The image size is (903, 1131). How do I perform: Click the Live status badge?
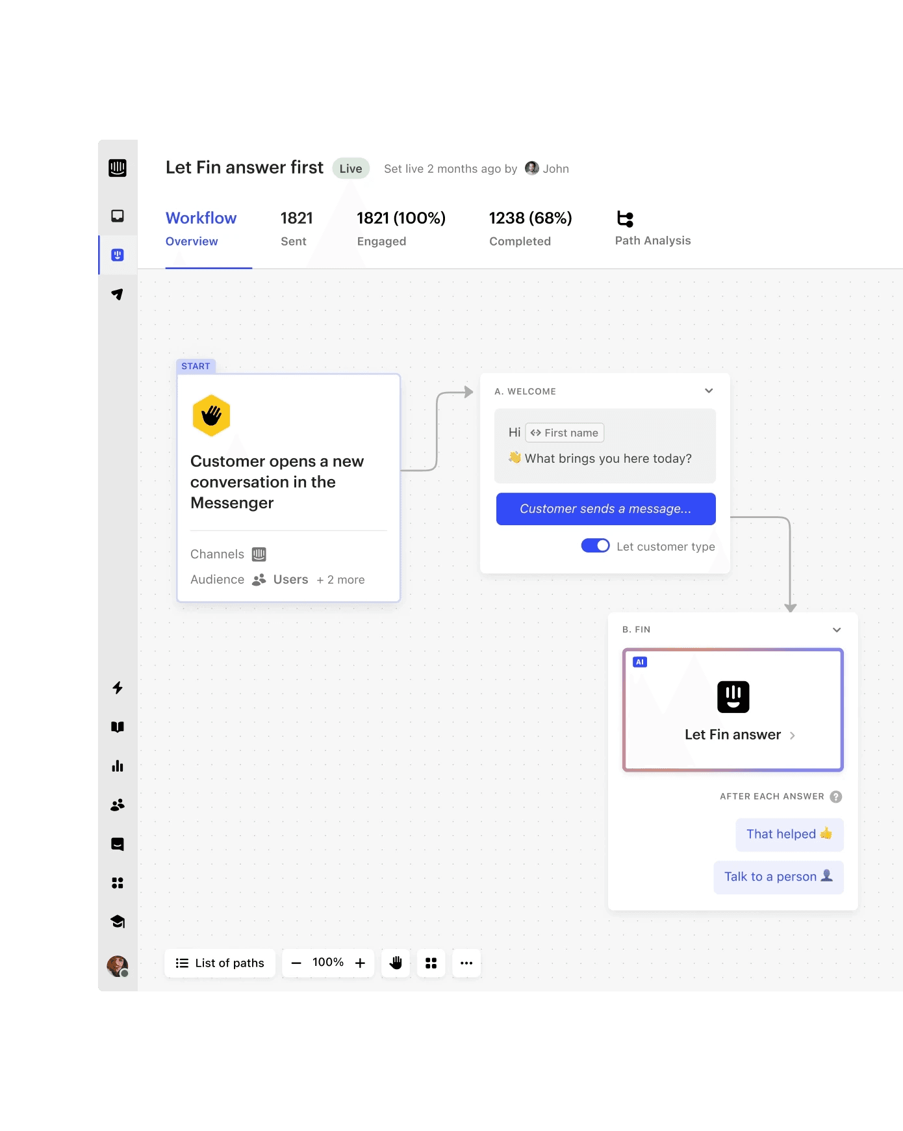tap(351, 168)
